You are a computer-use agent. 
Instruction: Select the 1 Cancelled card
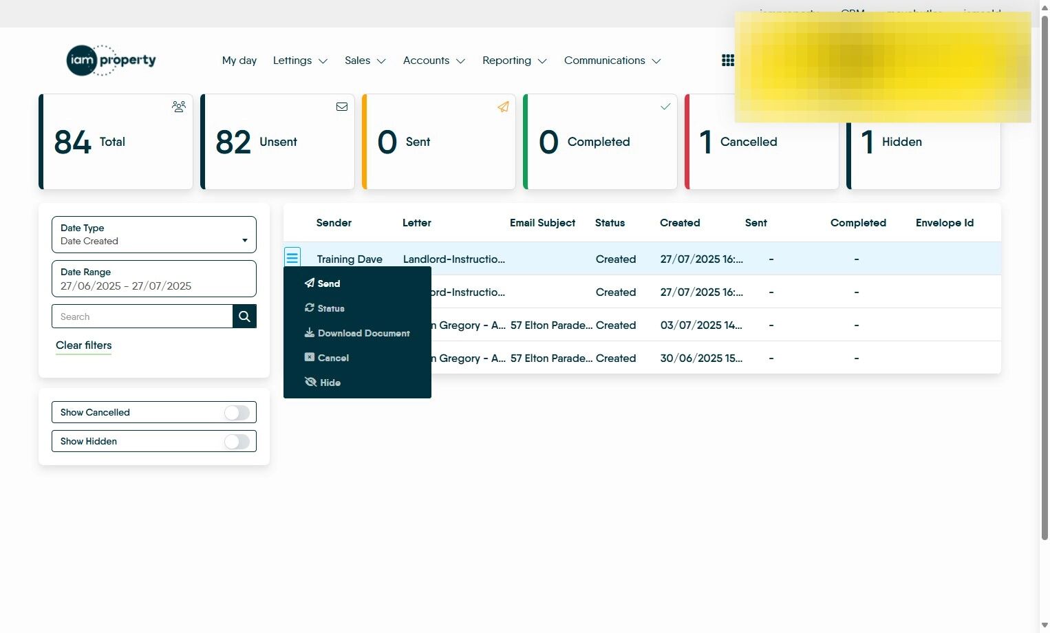762,142
